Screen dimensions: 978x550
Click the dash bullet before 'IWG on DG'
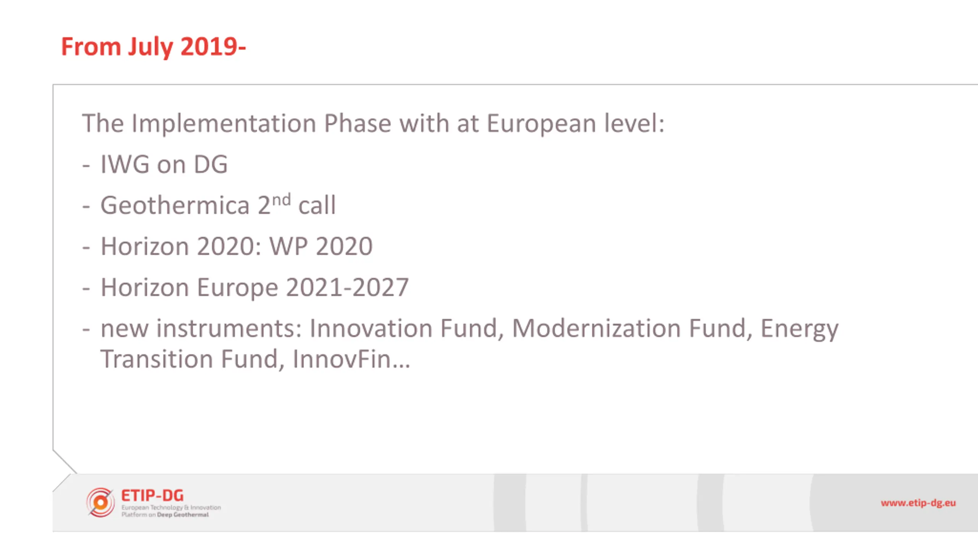click(86, 165)
